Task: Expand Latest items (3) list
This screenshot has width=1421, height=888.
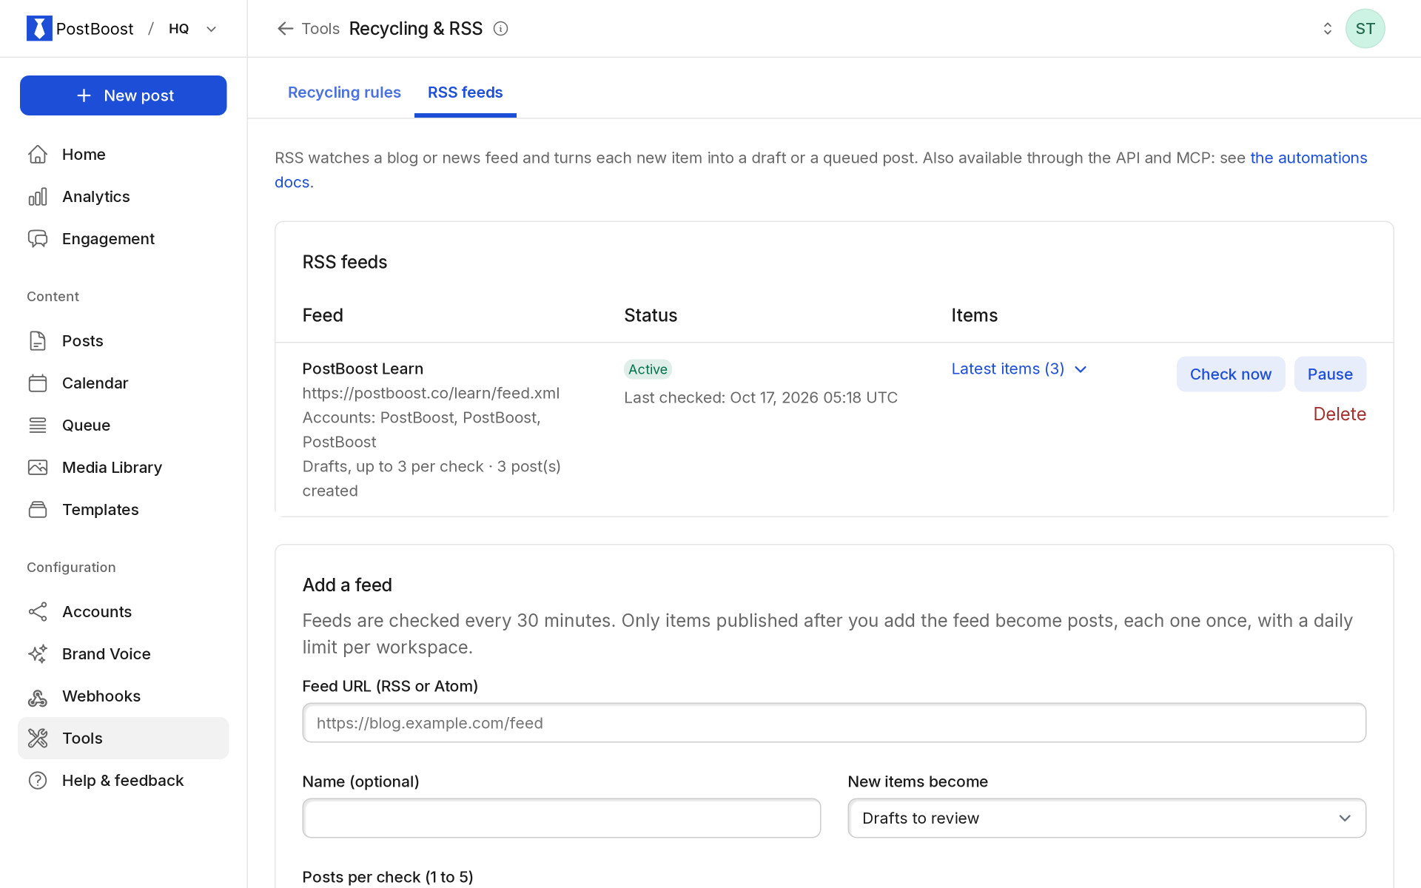Action: point(1019,369)
